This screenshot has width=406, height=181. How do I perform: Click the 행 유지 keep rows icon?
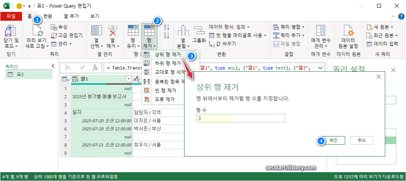pyautogui.click(x=133, y=30)
